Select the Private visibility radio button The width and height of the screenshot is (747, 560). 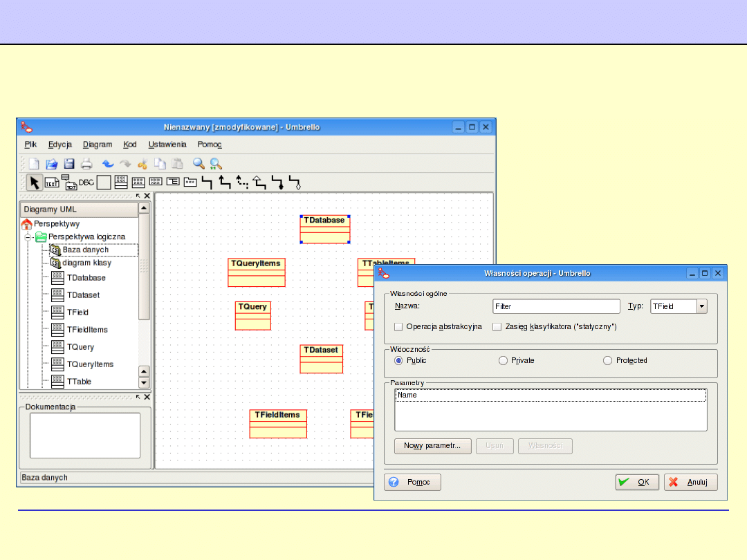click(503, 360)
